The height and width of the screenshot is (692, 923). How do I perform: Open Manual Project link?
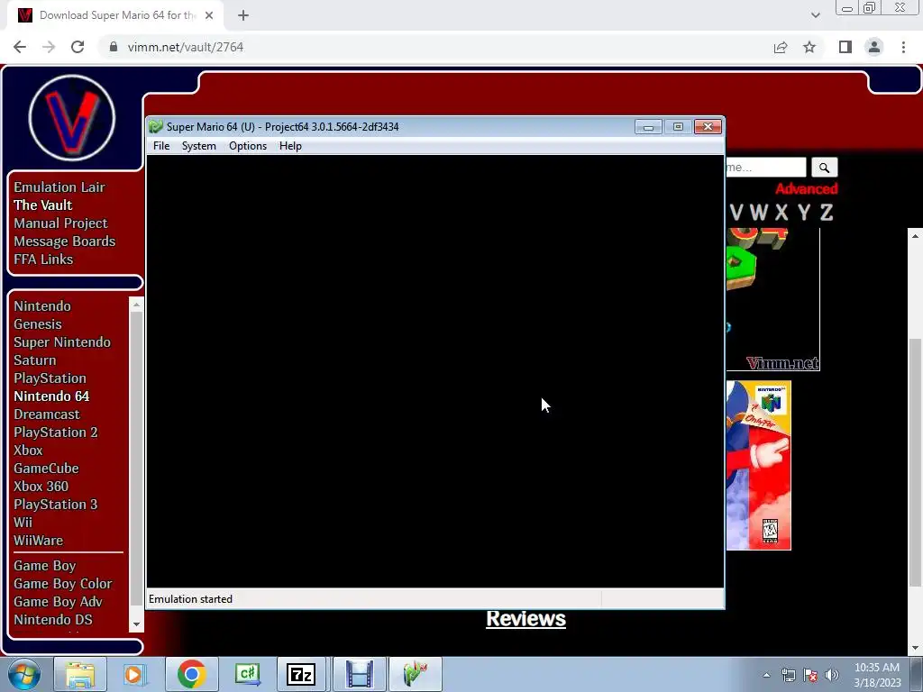[60, 223]
